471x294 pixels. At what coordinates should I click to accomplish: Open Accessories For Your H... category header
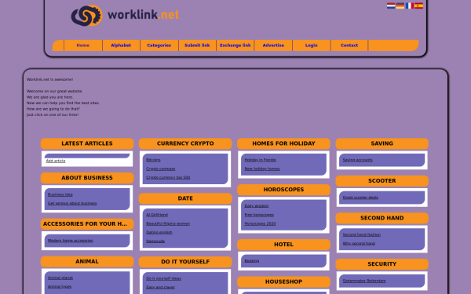pos(87,224)
